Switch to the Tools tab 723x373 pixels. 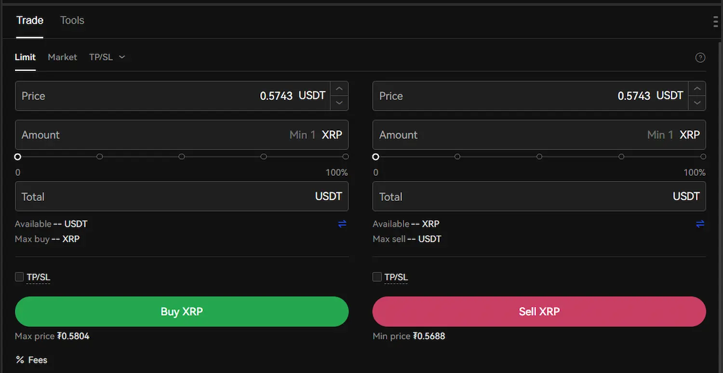[x=72, y=20]
